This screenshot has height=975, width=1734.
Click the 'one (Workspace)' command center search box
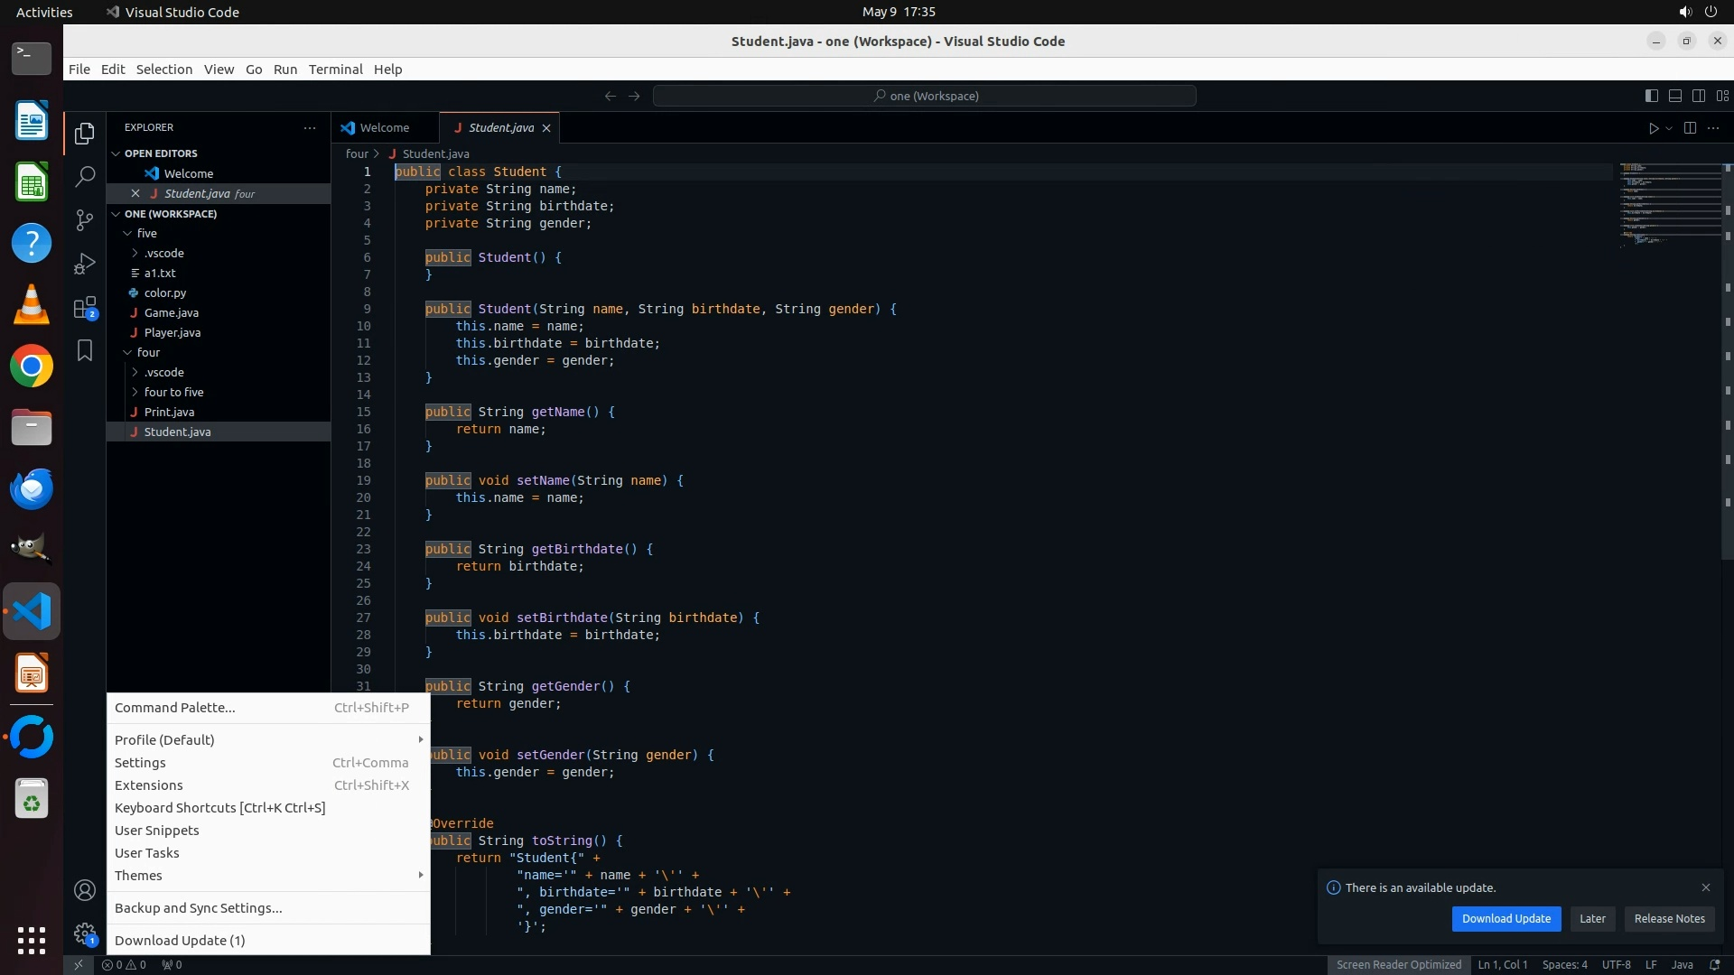tap(925, 96)
